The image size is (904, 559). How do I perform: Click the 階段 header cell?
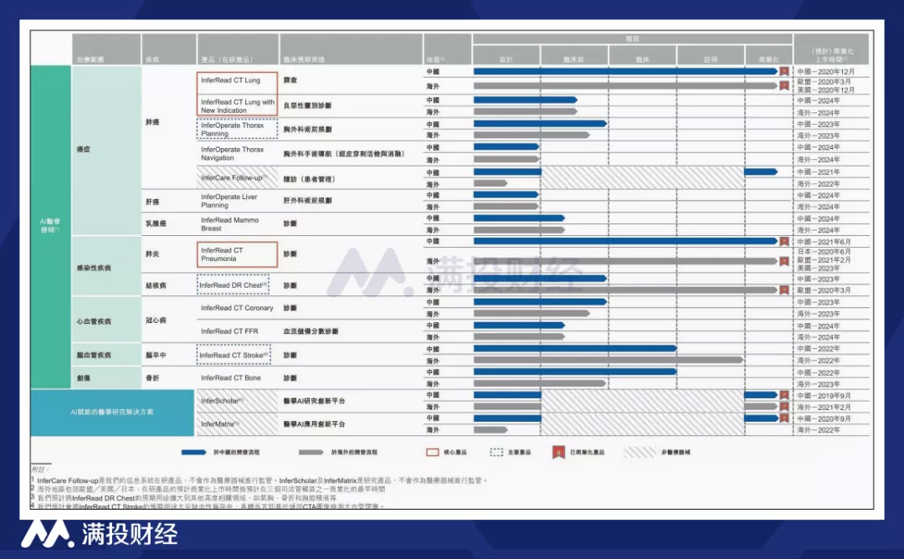coord(633,38)
